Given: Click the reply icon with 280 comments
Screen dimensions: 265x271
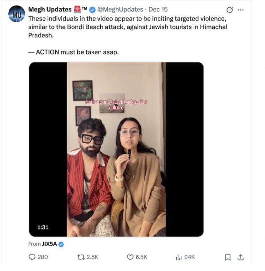Looking at the screenshot, I should click(32, 257).
